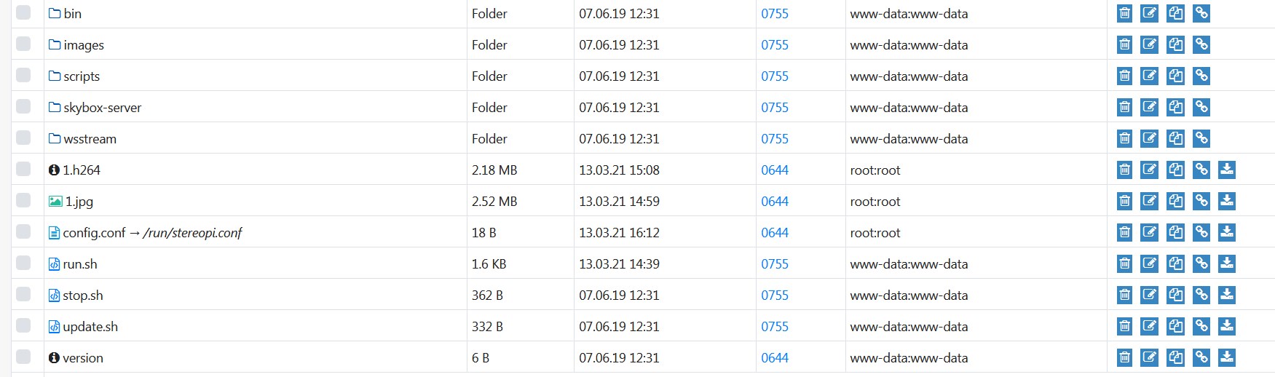Delete the 1.jpg file
Image resolution: width=1275 pixels, height=377 pixels.
[1124, 201]
